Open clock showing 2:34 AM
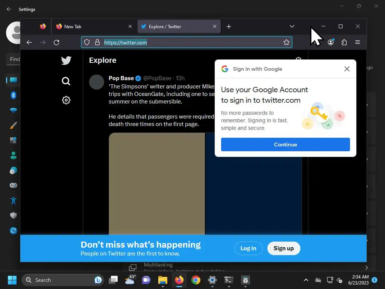The width and height of the screenshot is (385, 289). coord(358,280)
